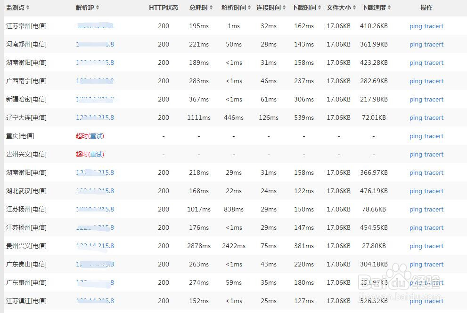The width and height of the screenshot is (467, 313).
Task: Select the 539ms download time cell
Action: coord(304,117)
